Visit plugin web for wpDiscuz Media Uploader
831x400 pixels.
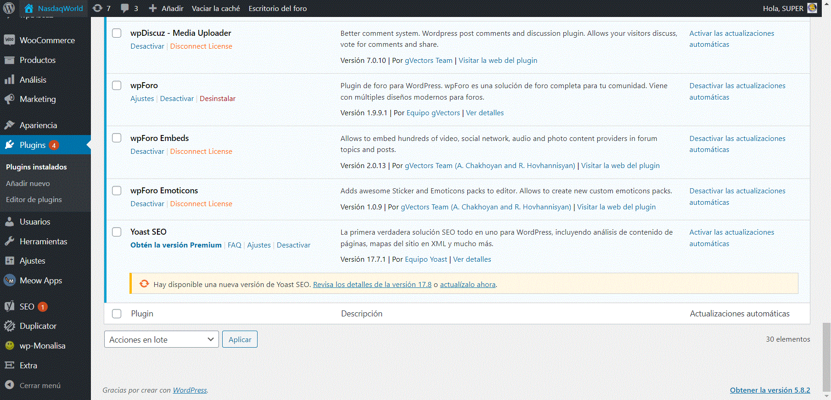[498, 60]
